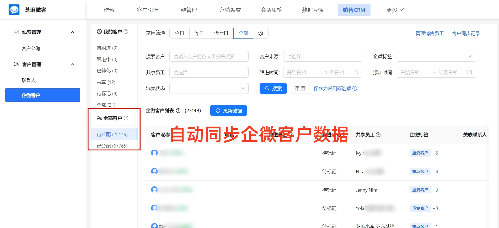Collapse the 线索管理 section

point(73,32)
